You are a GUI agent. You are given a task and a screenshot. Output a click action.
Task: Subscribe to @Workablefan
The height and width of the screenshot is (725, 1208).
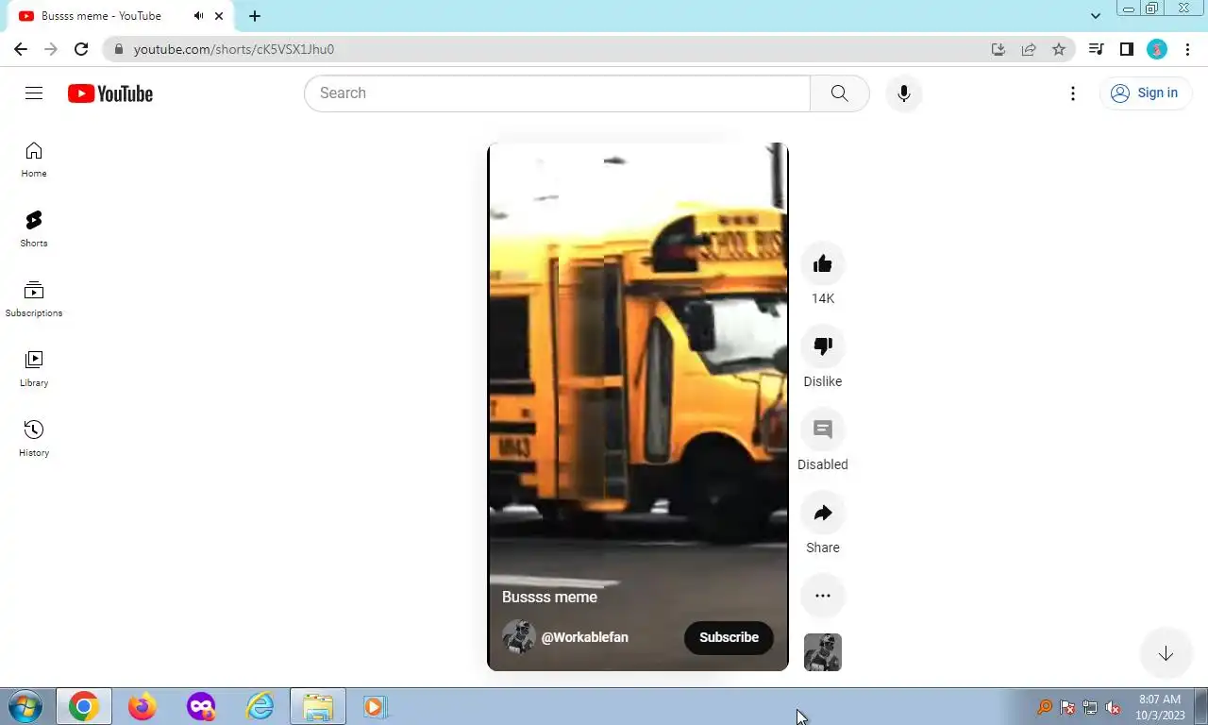[x=729, y=637]
